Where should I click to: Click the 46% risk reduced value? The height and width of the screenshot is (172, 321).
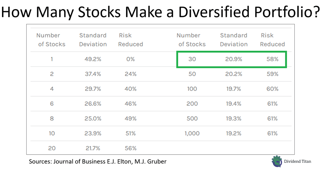[x=130, y=104]
